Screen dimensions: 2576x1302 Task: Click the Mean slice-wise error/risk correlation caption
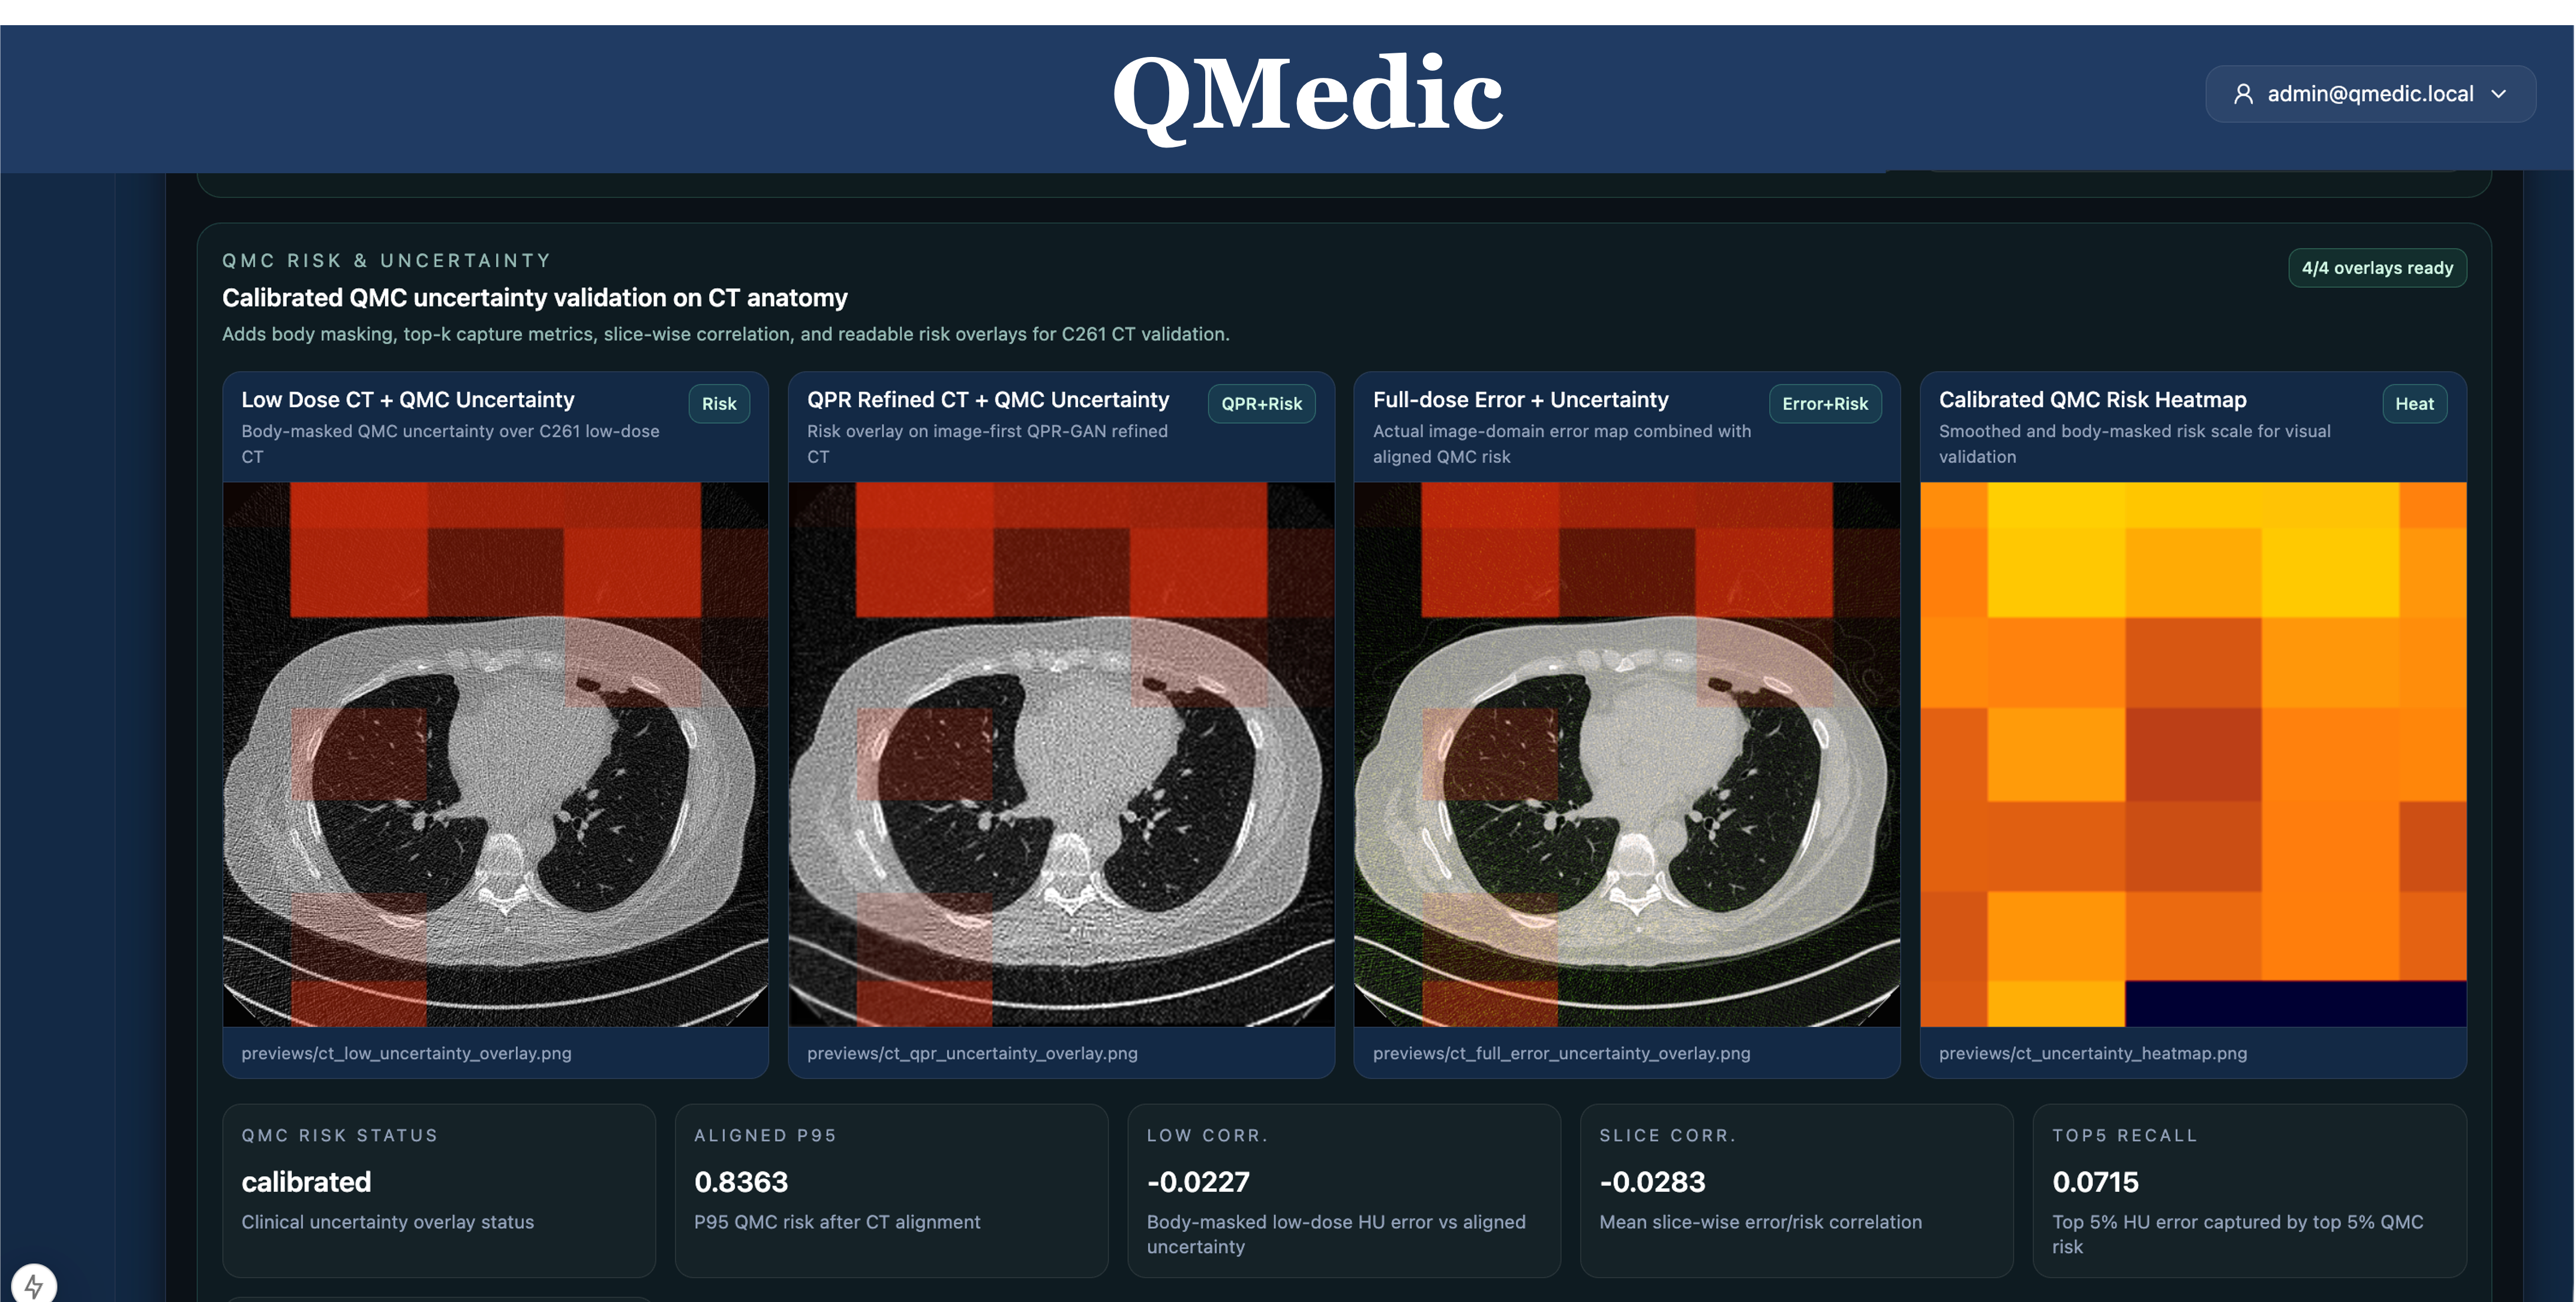tap(1760, 1222)
